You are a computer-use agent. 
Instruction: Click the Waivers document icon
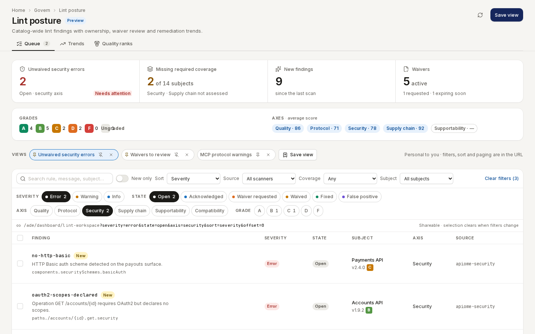pos(406,69)
